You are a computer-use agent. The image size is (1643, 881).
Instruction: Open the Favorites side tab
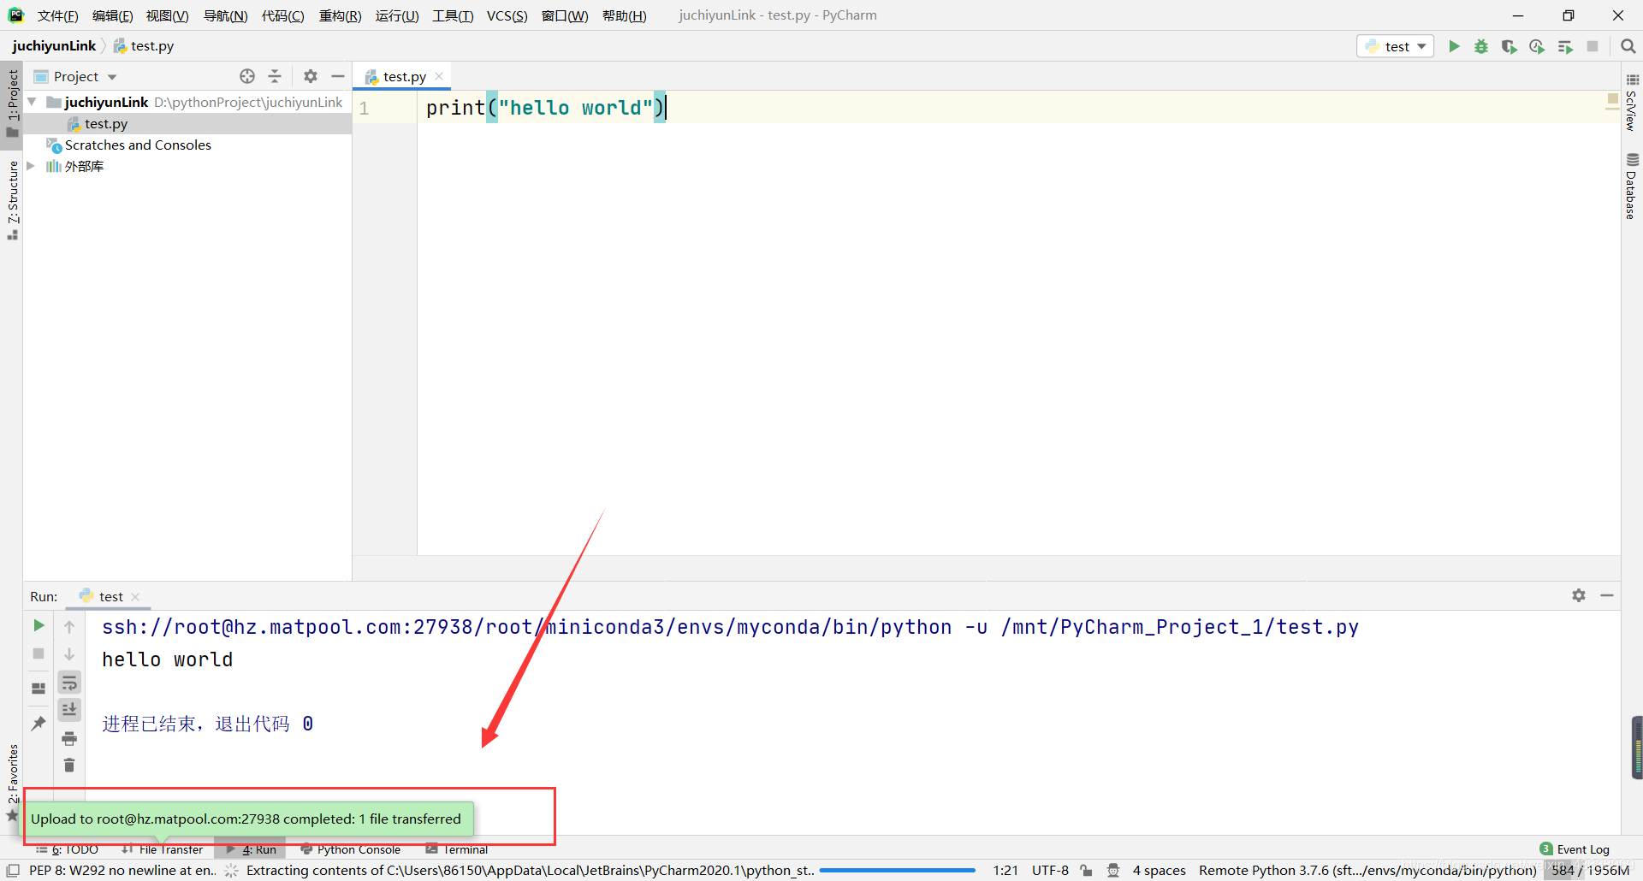12,783
